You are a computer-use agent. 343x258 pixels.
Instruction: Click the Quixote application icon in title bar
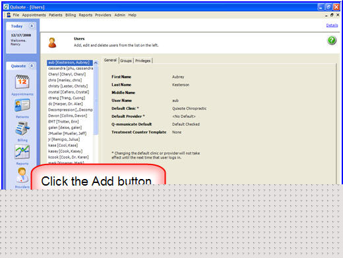click(x=6, y=7)
